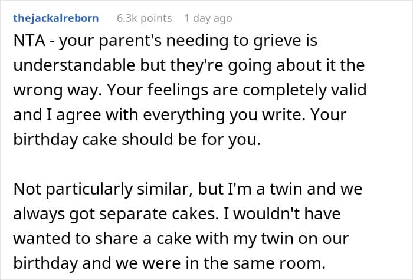Click the "1 day ago" timestamp
Screen dimensions: 413x280
coord(208,18)
